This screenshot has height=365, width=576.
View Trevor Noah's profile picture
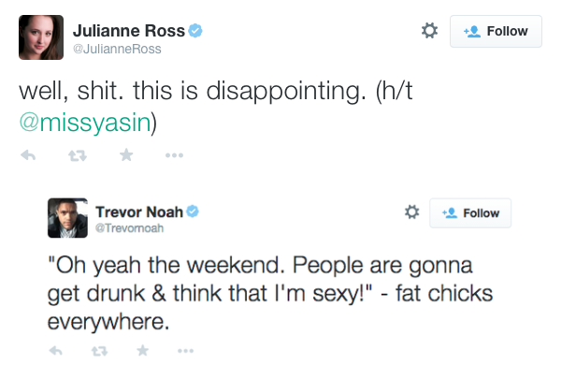point(67,218)
